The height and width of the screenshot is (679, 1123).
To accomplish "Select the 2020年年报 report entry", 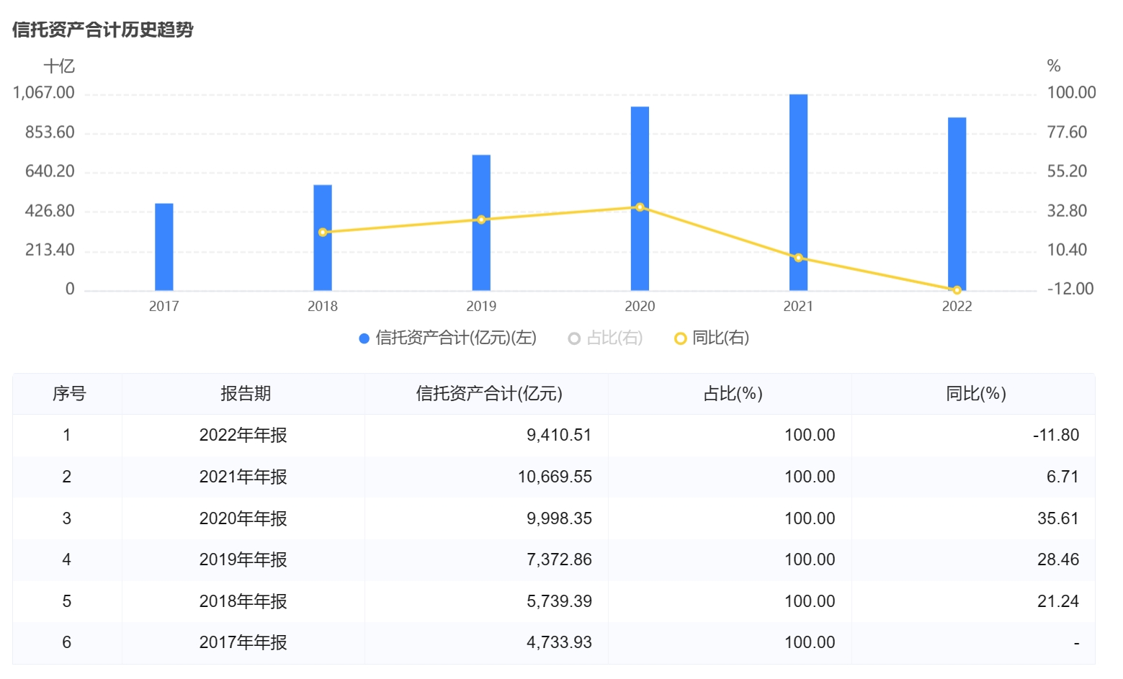I will click(243, 518).
